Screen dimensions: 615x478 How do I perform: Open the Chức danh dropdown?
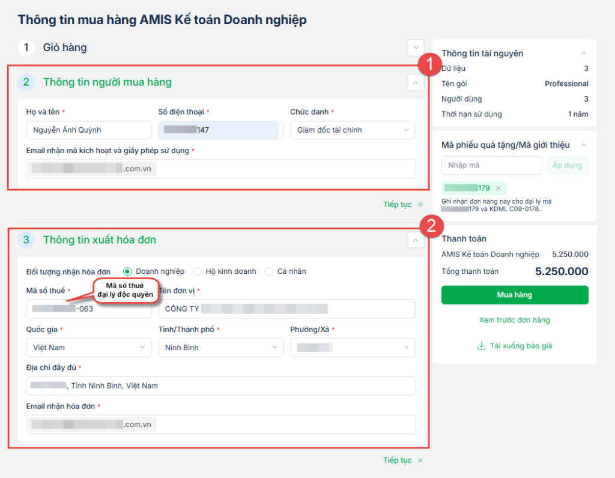click(353, 130)
